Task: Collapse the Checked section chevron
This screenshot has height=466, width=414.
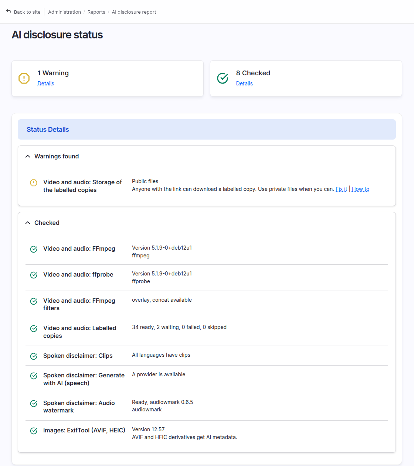Action: coord(28,223)
